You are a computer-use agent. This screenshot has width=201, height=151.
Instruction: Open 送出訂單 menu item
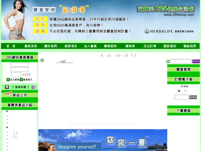(150, 46)
